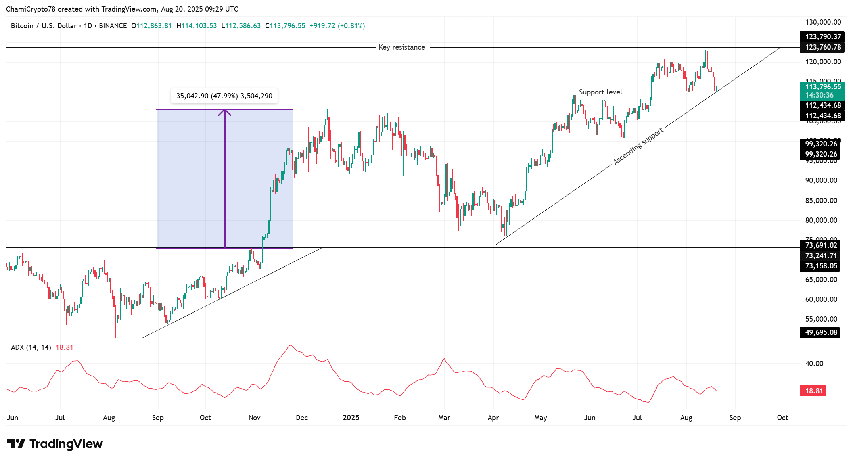Click the Bitcoin / U.S. Dollar symbol title
The image size is (853, 462).
pos(44,26)
